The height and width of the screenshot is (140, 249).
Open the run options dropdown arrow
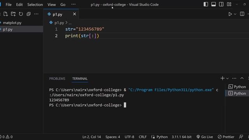(235, 14)
